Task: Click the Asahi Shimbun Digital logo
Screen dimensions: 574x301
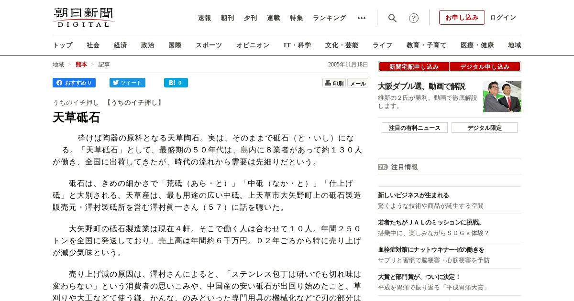Action: [x=84, y=18]
